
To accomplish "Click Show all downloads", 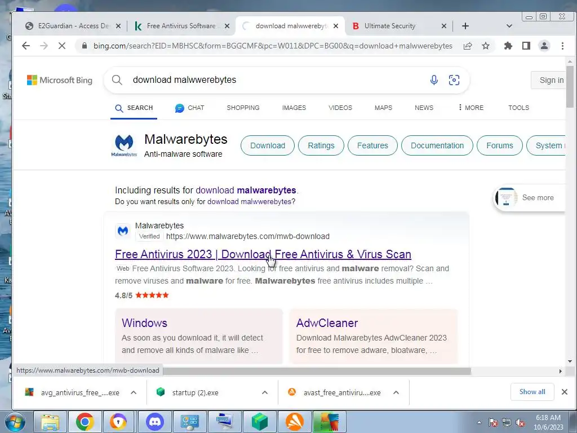I will pos(532,392).
